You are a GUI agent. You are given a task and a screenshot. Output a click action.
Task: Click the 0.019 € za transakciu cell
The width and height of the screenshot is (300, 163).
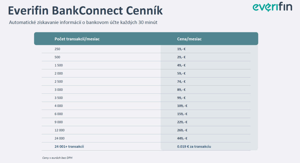click(194, 147)
